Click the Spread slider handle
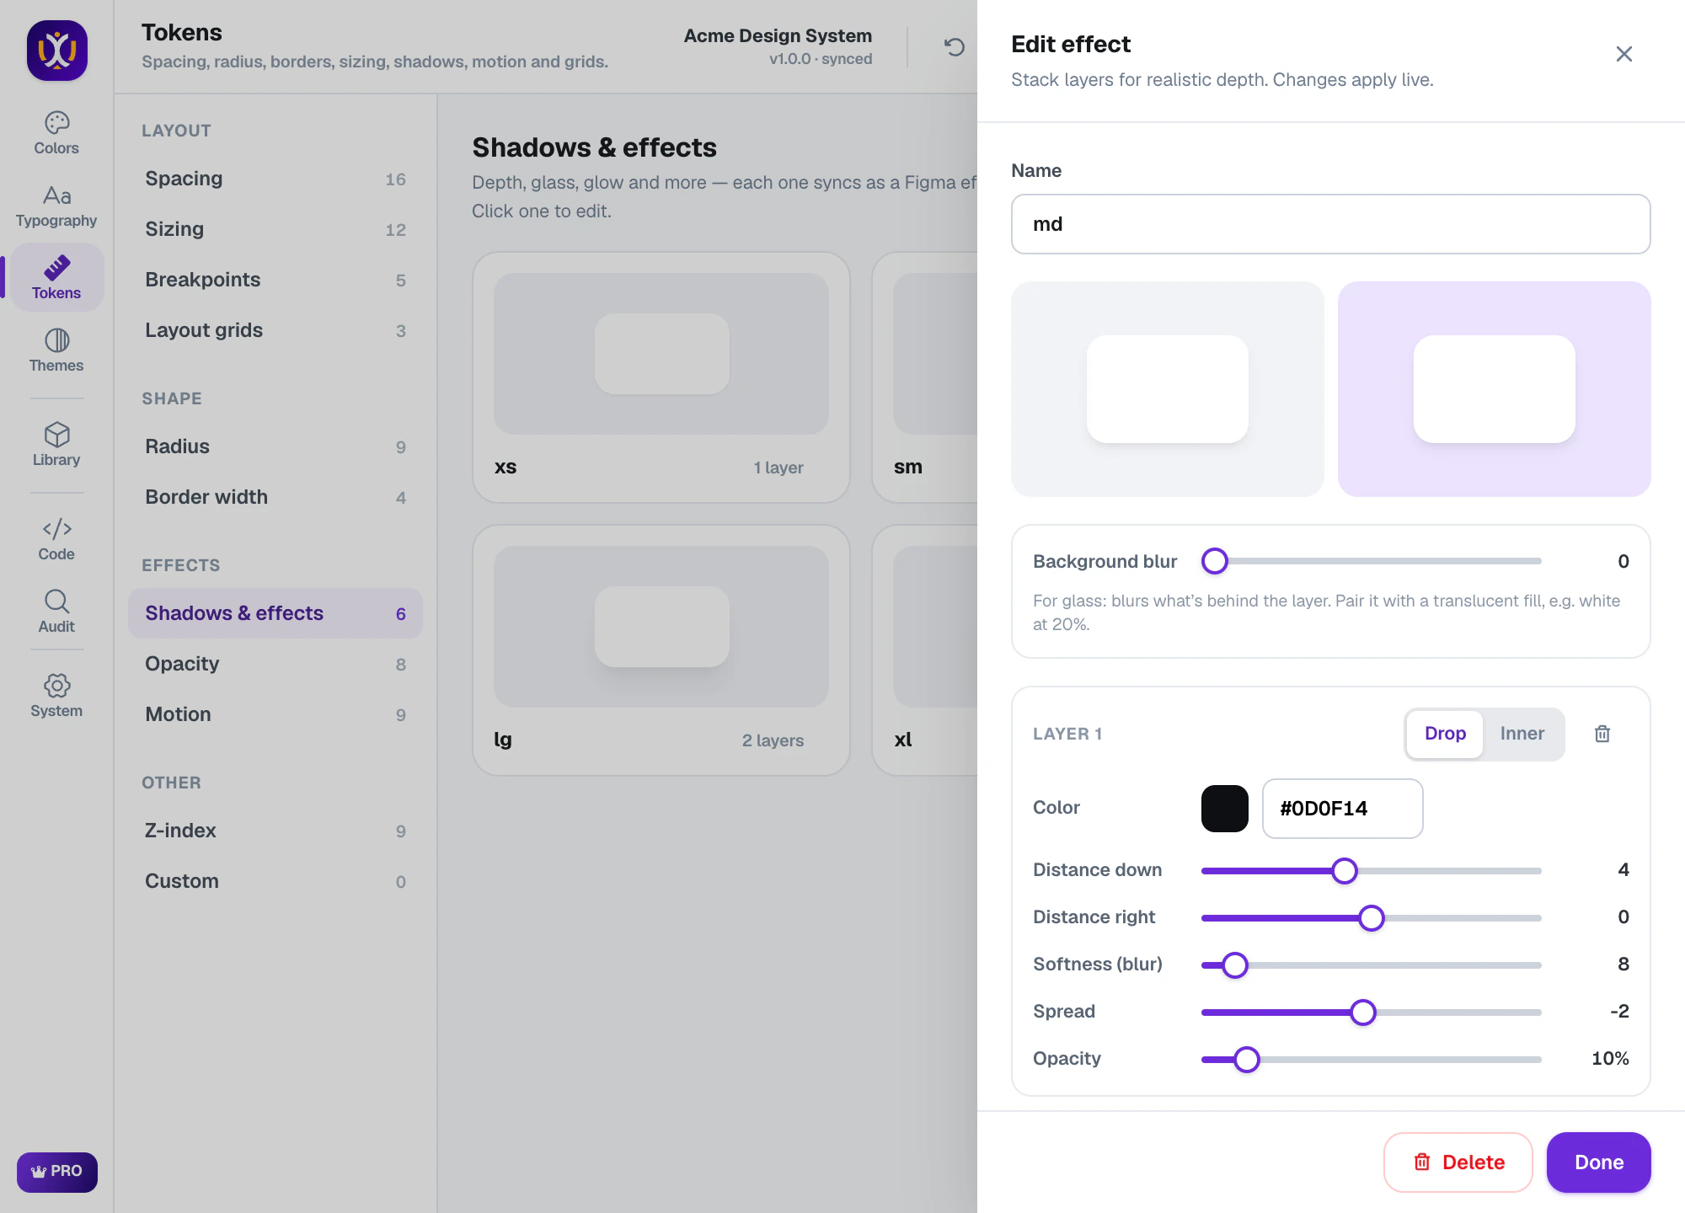This screenshot has width=1685, height=1213. [x=1363, y=1013]
